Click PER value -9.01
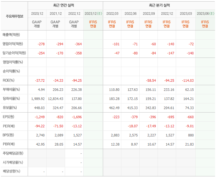This screenshot has width=216, height=177. [x=190, y=126]
